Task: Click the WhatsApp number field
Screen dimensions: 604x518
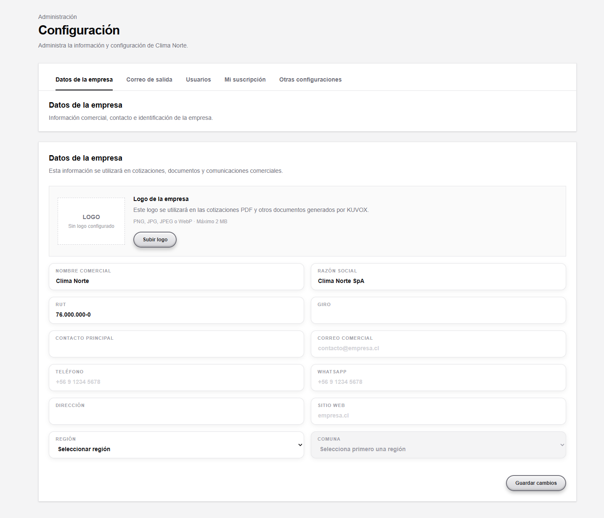Action: (438, 378)
